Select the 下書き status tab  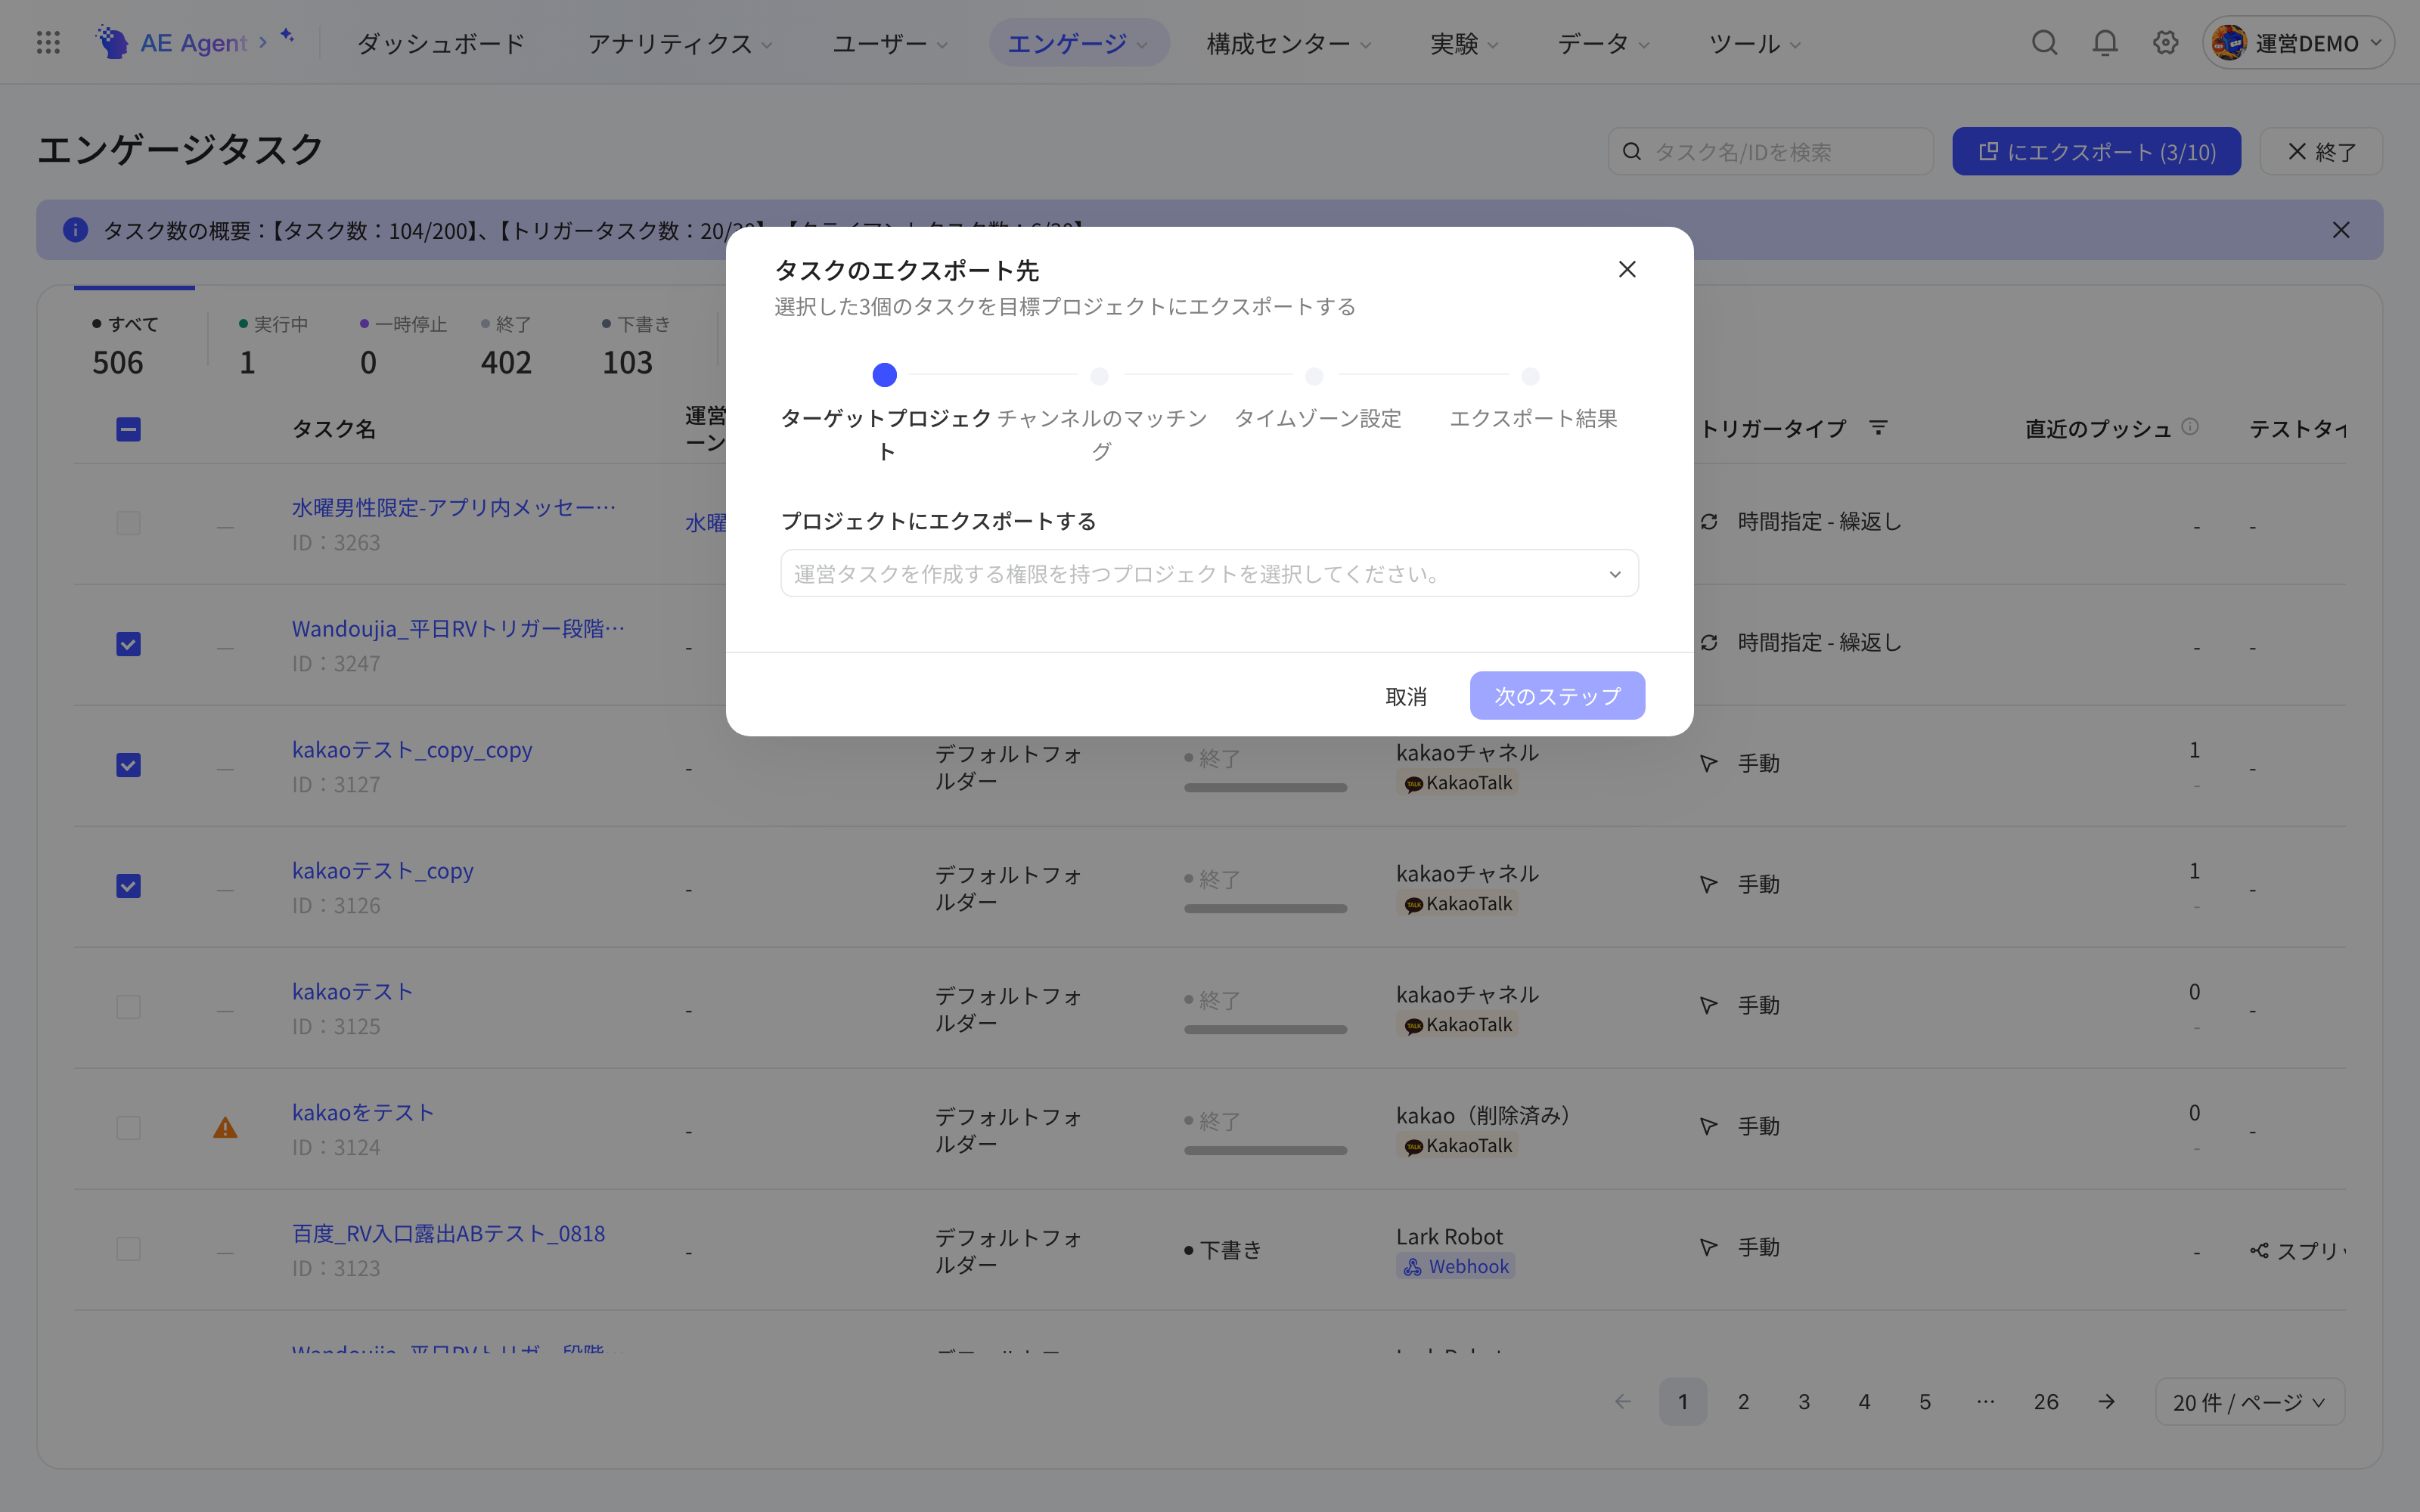(636, 343)
